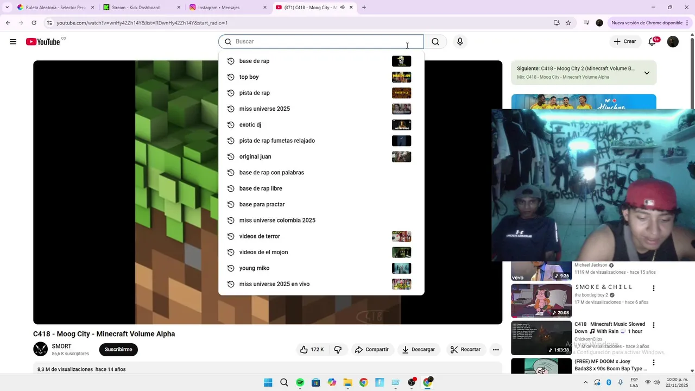Open site information icon in address bar
This screenshot has width=695, height=391.
click(49, 23)
